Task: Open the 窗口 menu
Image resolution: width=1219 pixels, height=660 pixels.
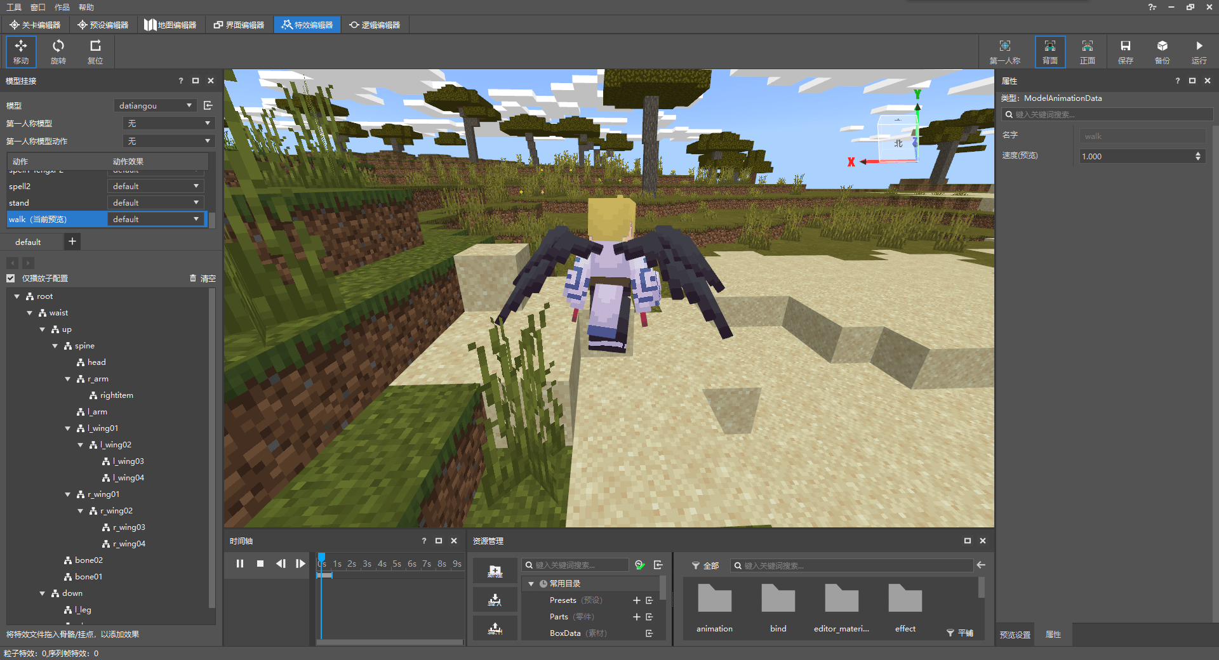Action: click(38, 7)
